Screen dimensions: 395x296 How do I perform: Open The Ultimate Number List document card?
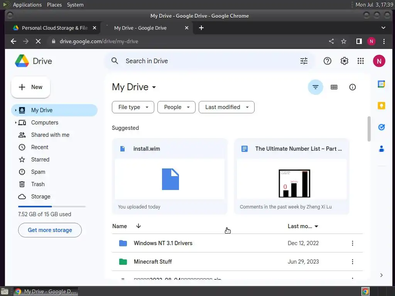pos(292,176)
